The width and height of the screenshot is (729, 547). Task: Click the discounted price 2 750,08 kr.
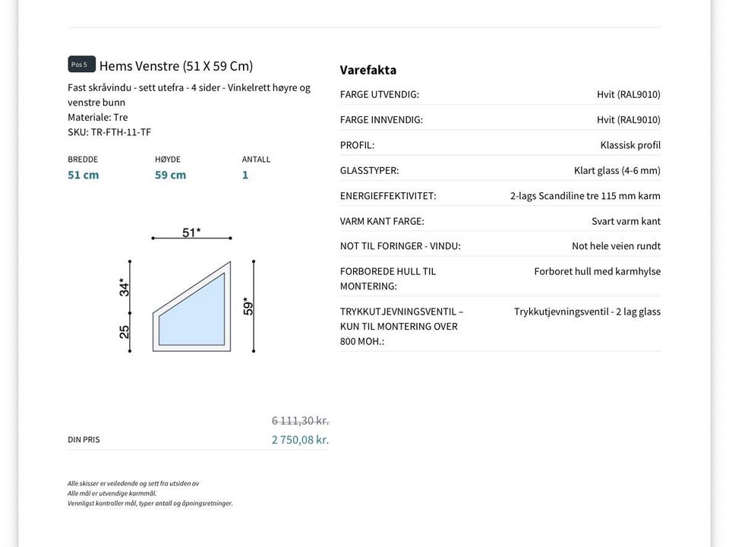(x=301, y=440)
